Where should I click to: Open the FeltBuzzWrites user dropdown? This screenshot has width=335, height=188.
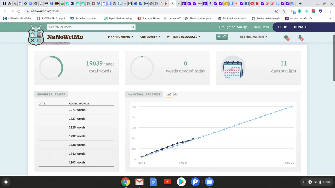(254, 37)
